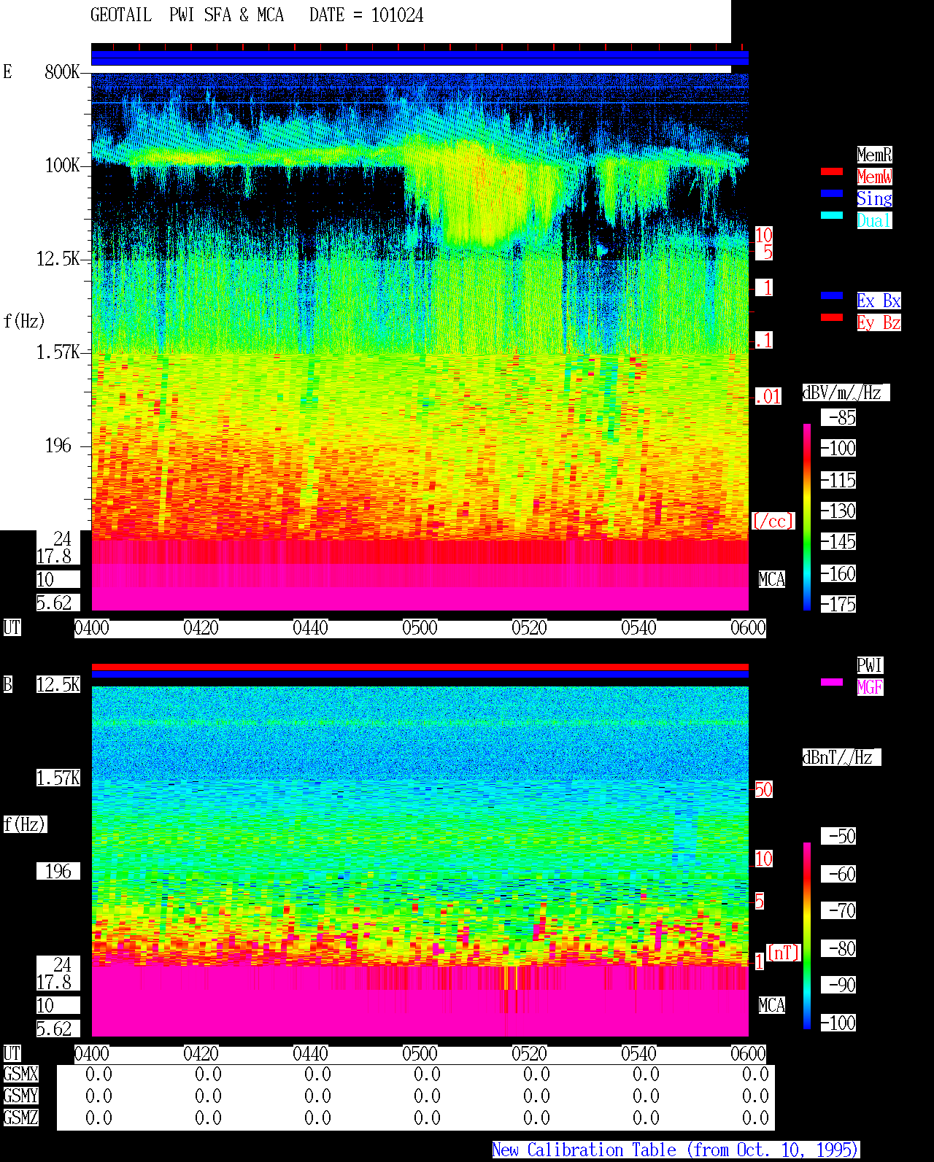Click the [/cc] density unit label
Image resolution: width=934 pixels, height=1162 pixels.
(x=773, y=521)
